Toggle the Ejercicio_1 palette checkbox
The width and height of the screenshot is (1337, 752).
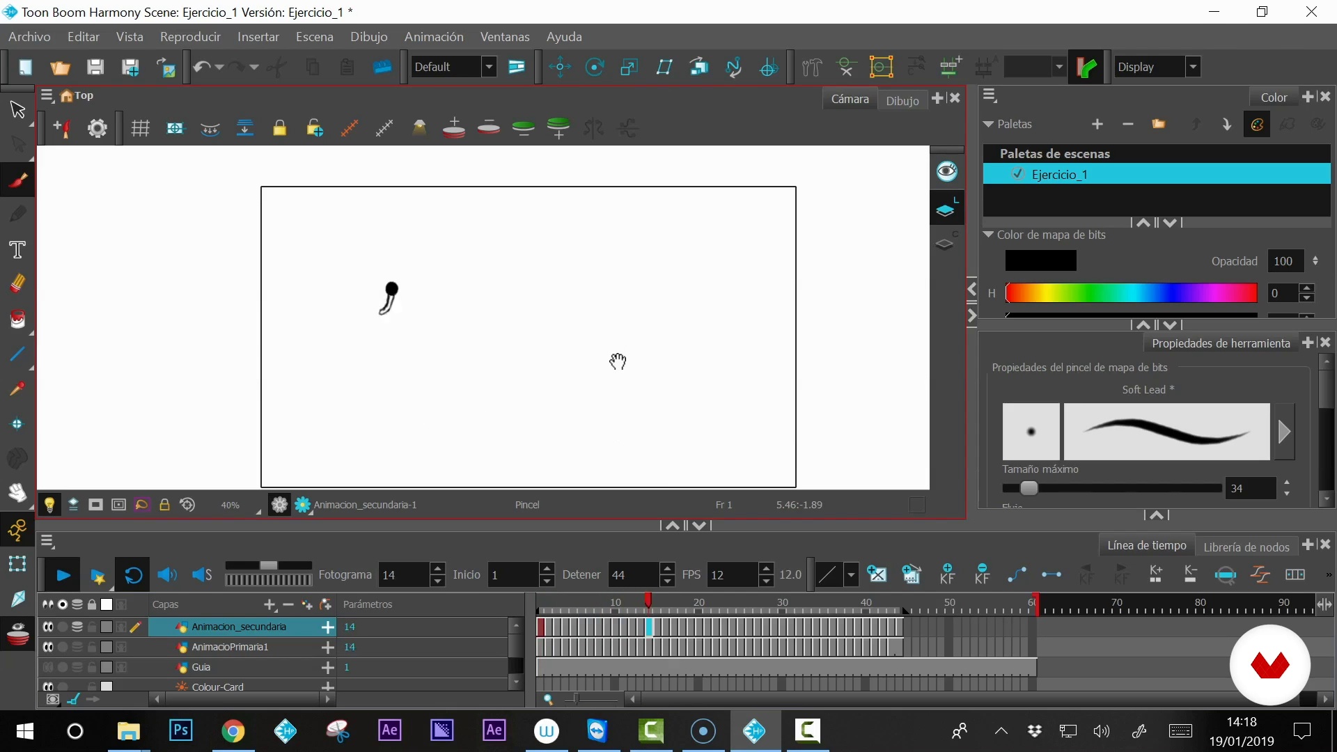[x=1018, y=174]
